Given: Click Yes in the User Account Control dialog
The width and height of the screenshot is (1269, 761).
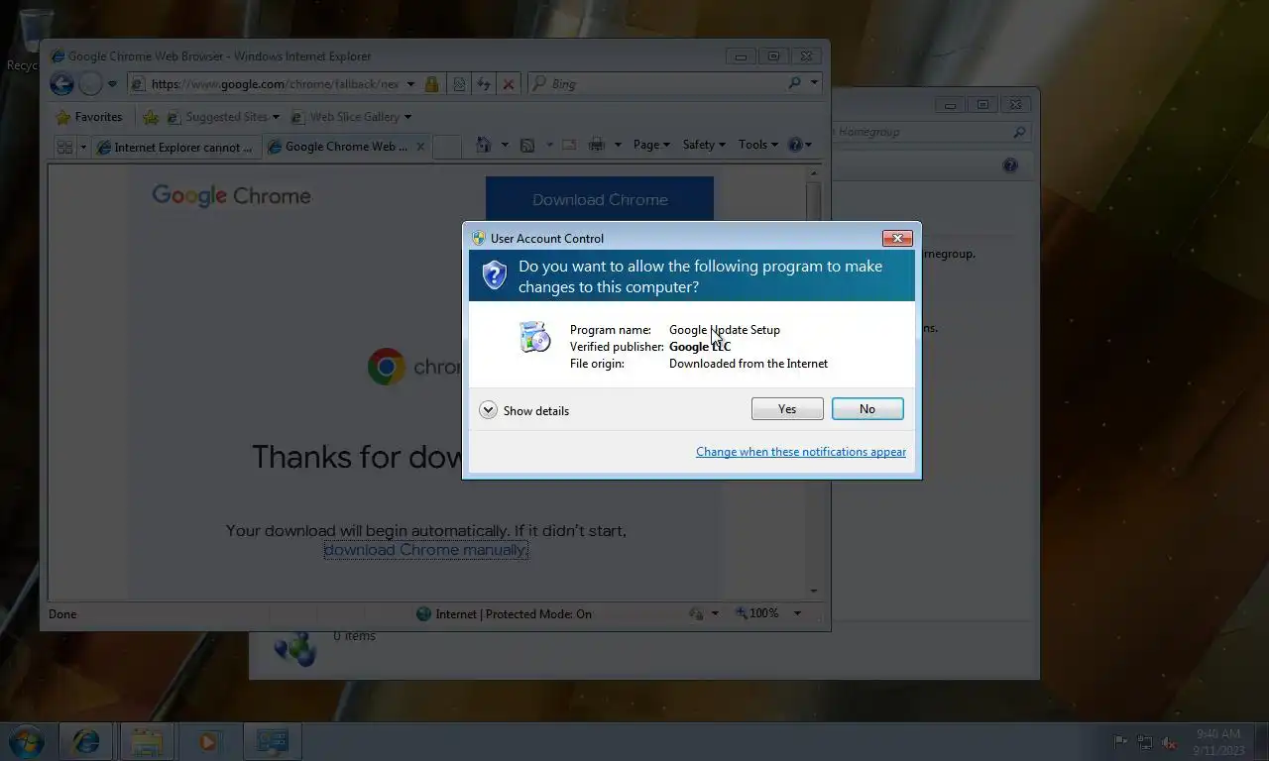Looking at the screenshot, I should (x=787, y=408).
